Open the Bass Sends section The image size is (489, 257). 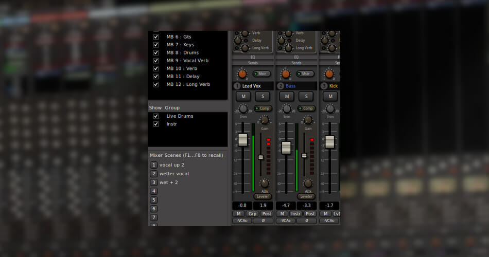click(296, 63)
